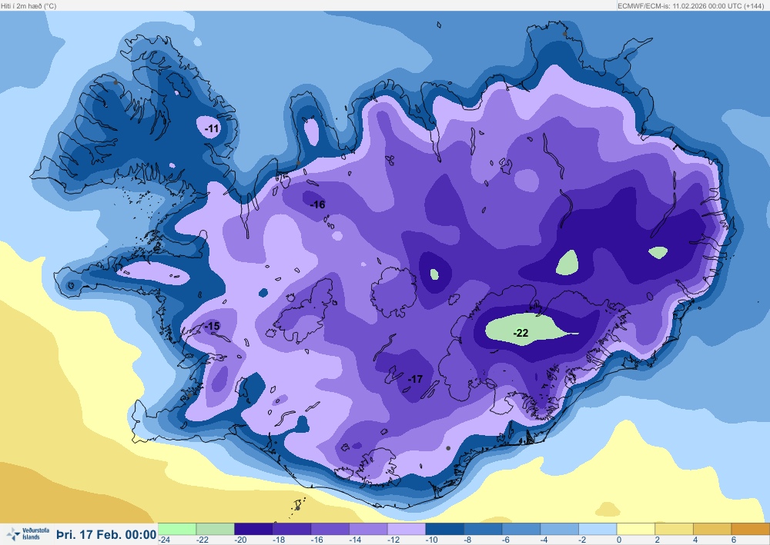Choose the legend color swatch labelled -12
Viewport: 770px width, 545px height.
(x=407, y=529)
